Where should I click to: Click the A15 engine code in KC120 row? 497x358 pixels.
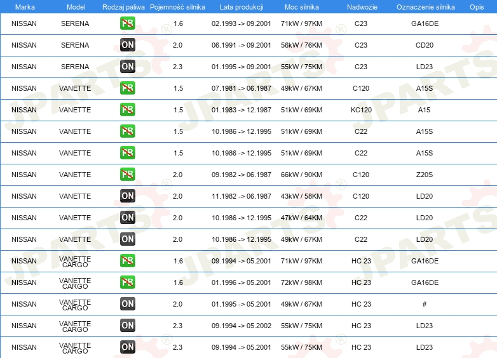tap(424, 110)
